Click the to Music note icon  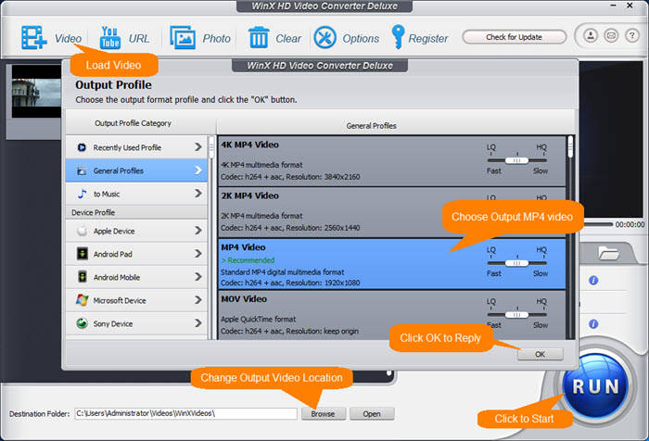click(82, 194)
